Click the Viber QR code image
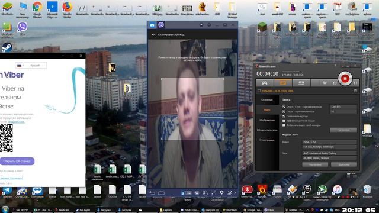379x213 pixels. pos(7,138)
